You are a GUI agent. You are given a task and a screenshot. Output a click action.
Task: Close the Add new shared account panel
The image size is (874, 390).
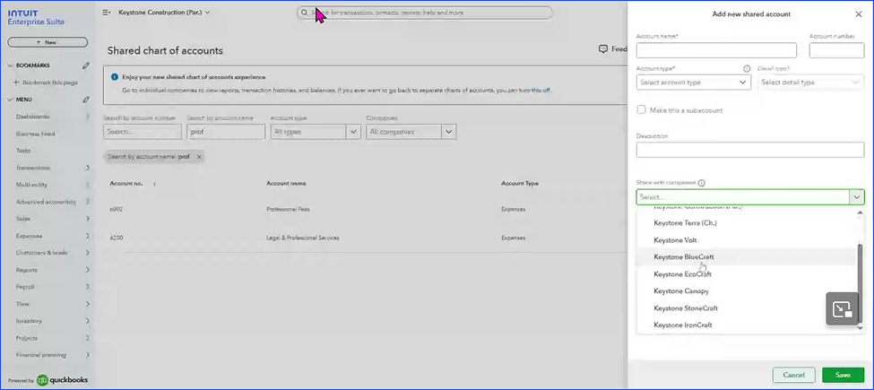coord(859,14)
